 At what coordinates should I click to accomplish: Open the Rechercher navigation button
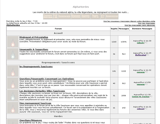tap(65, 16)
